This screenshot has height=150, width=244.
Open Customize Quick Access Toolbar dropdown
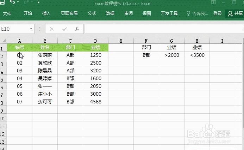point(38,2)
